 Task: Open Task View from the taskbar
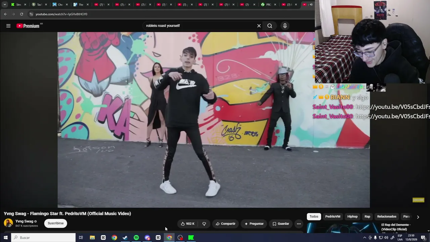(81, 238)
